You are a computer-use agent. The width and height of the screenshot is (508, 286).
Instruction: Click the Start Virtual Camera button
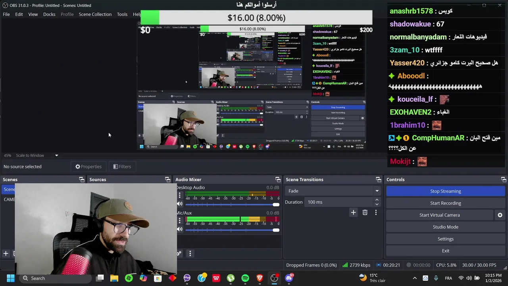click(x=439, y=215)
